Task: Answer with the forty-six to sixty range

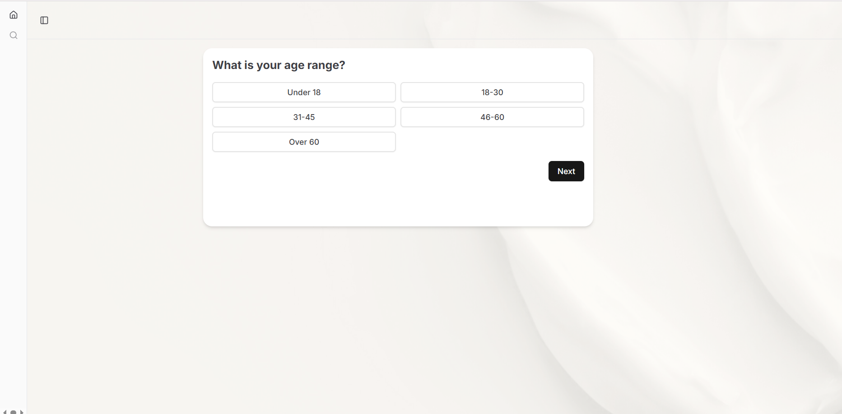Action: [x=492, y=117]
